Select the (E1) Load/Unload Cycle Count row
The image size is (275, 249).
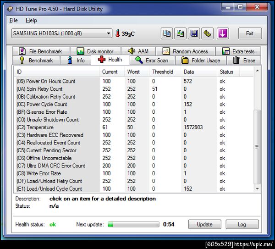[x=134, y=189]
